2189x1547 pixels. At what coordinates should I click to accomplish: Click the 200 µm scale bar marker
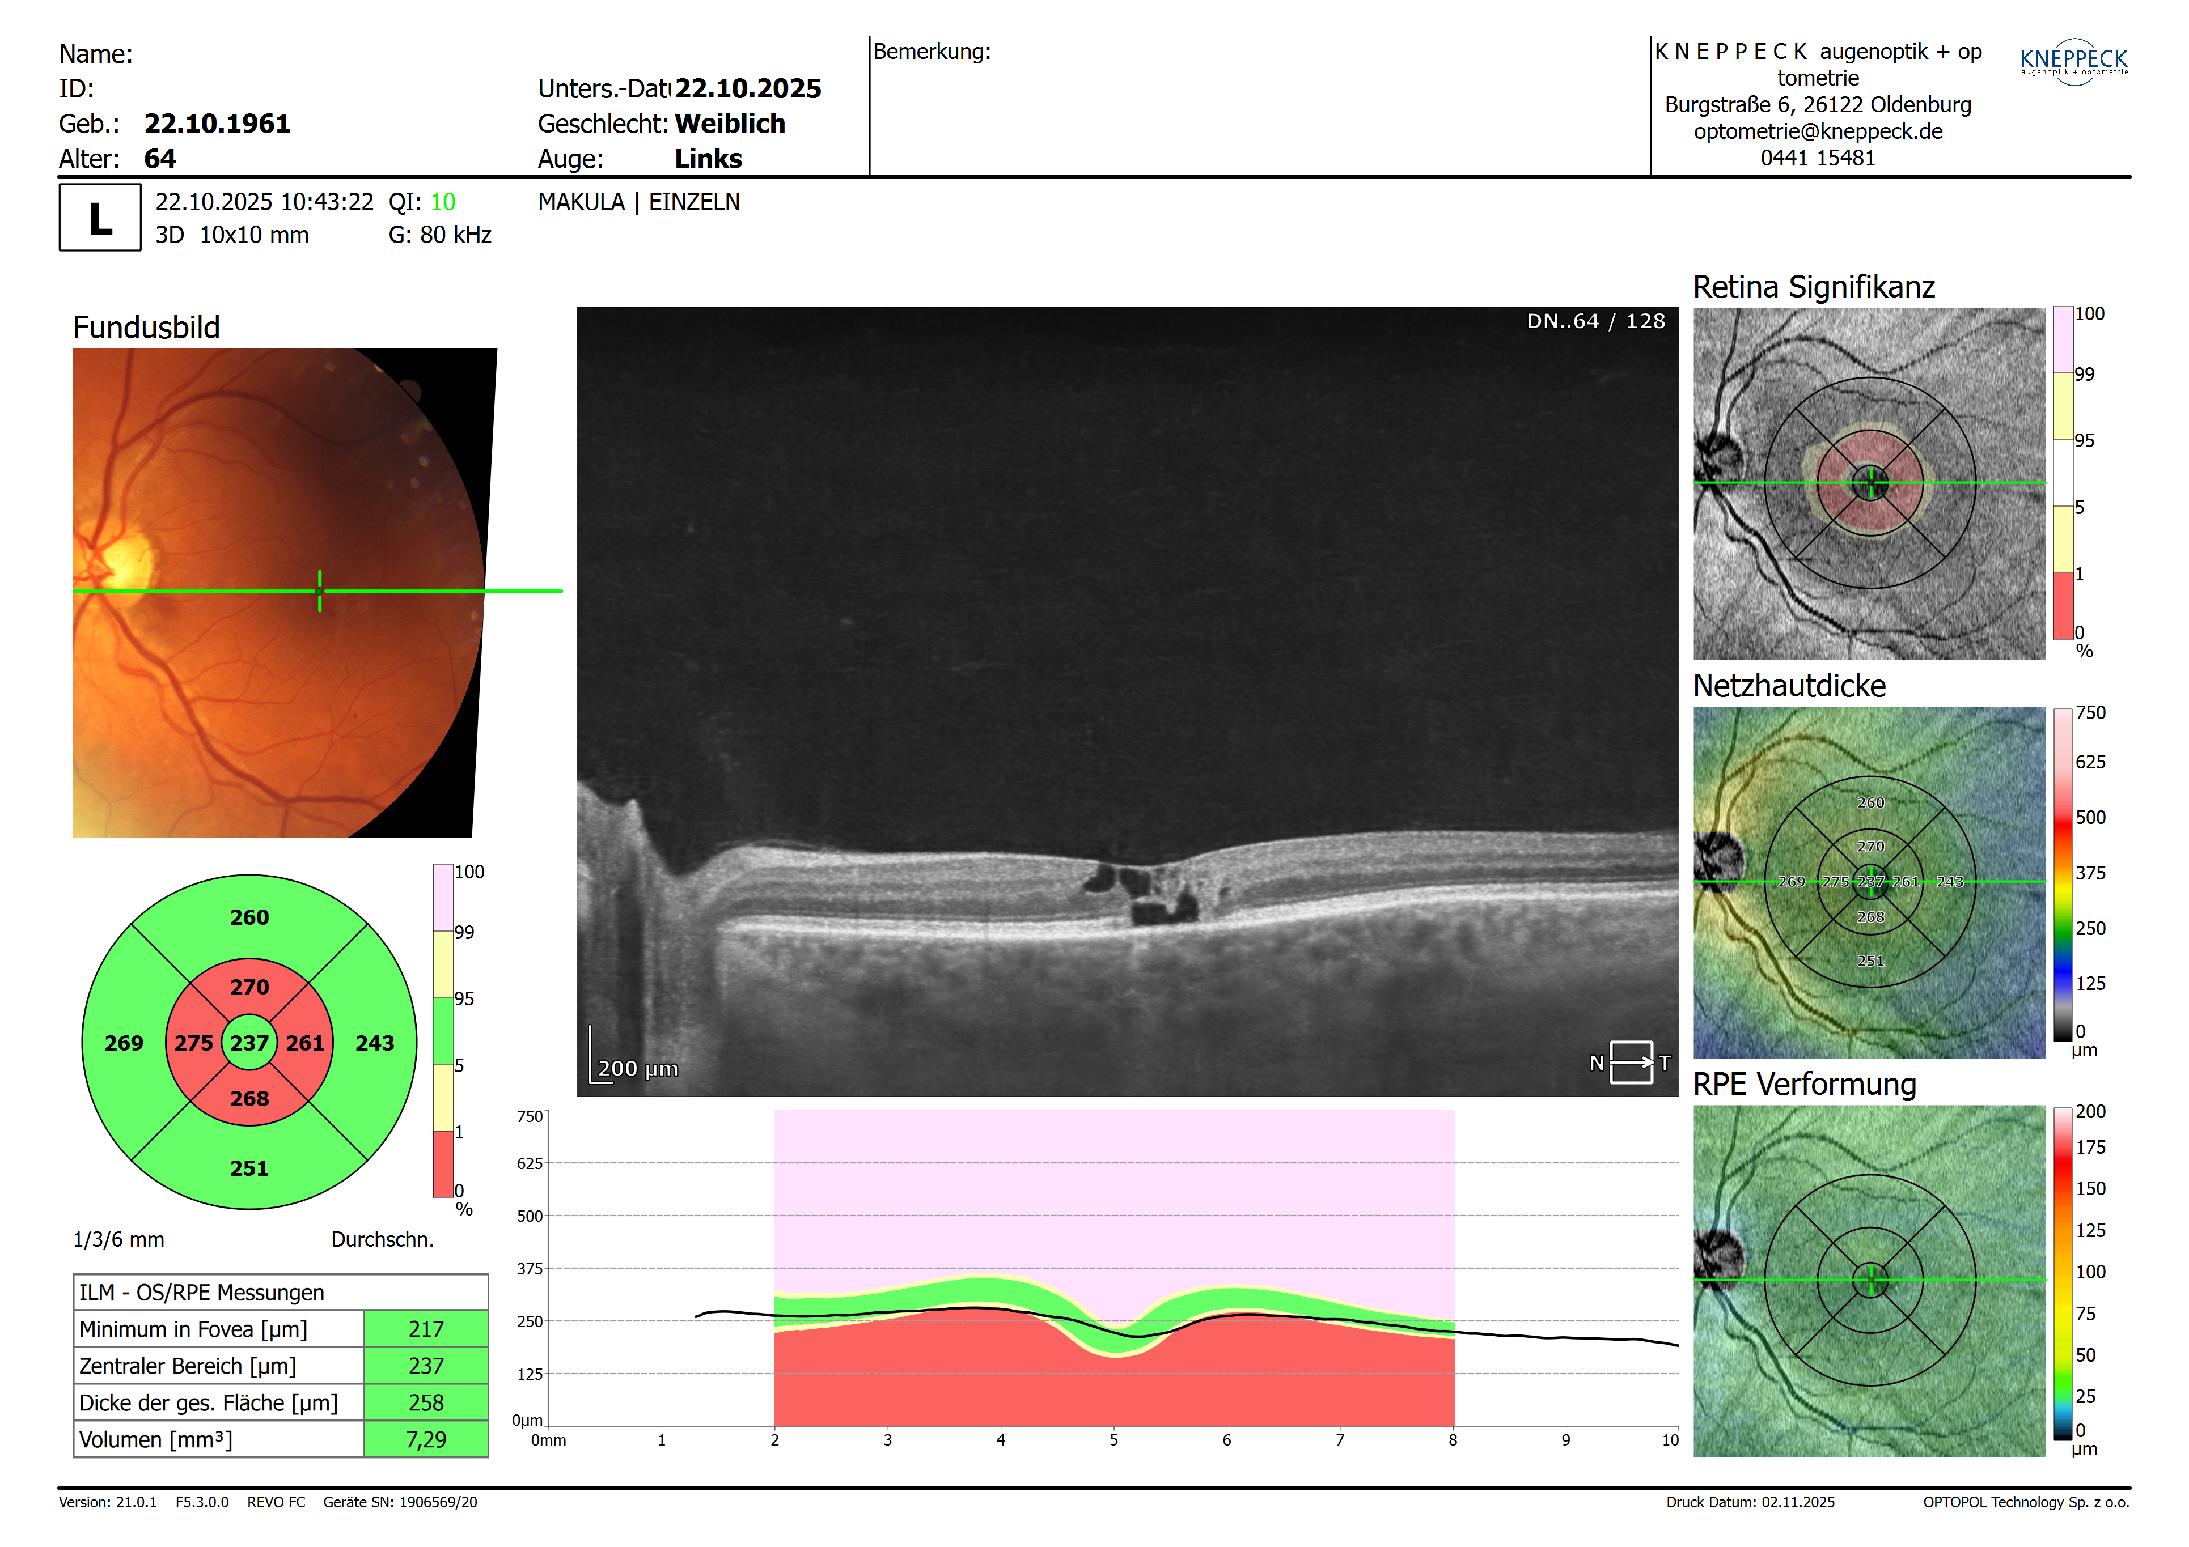point(635,1066)
